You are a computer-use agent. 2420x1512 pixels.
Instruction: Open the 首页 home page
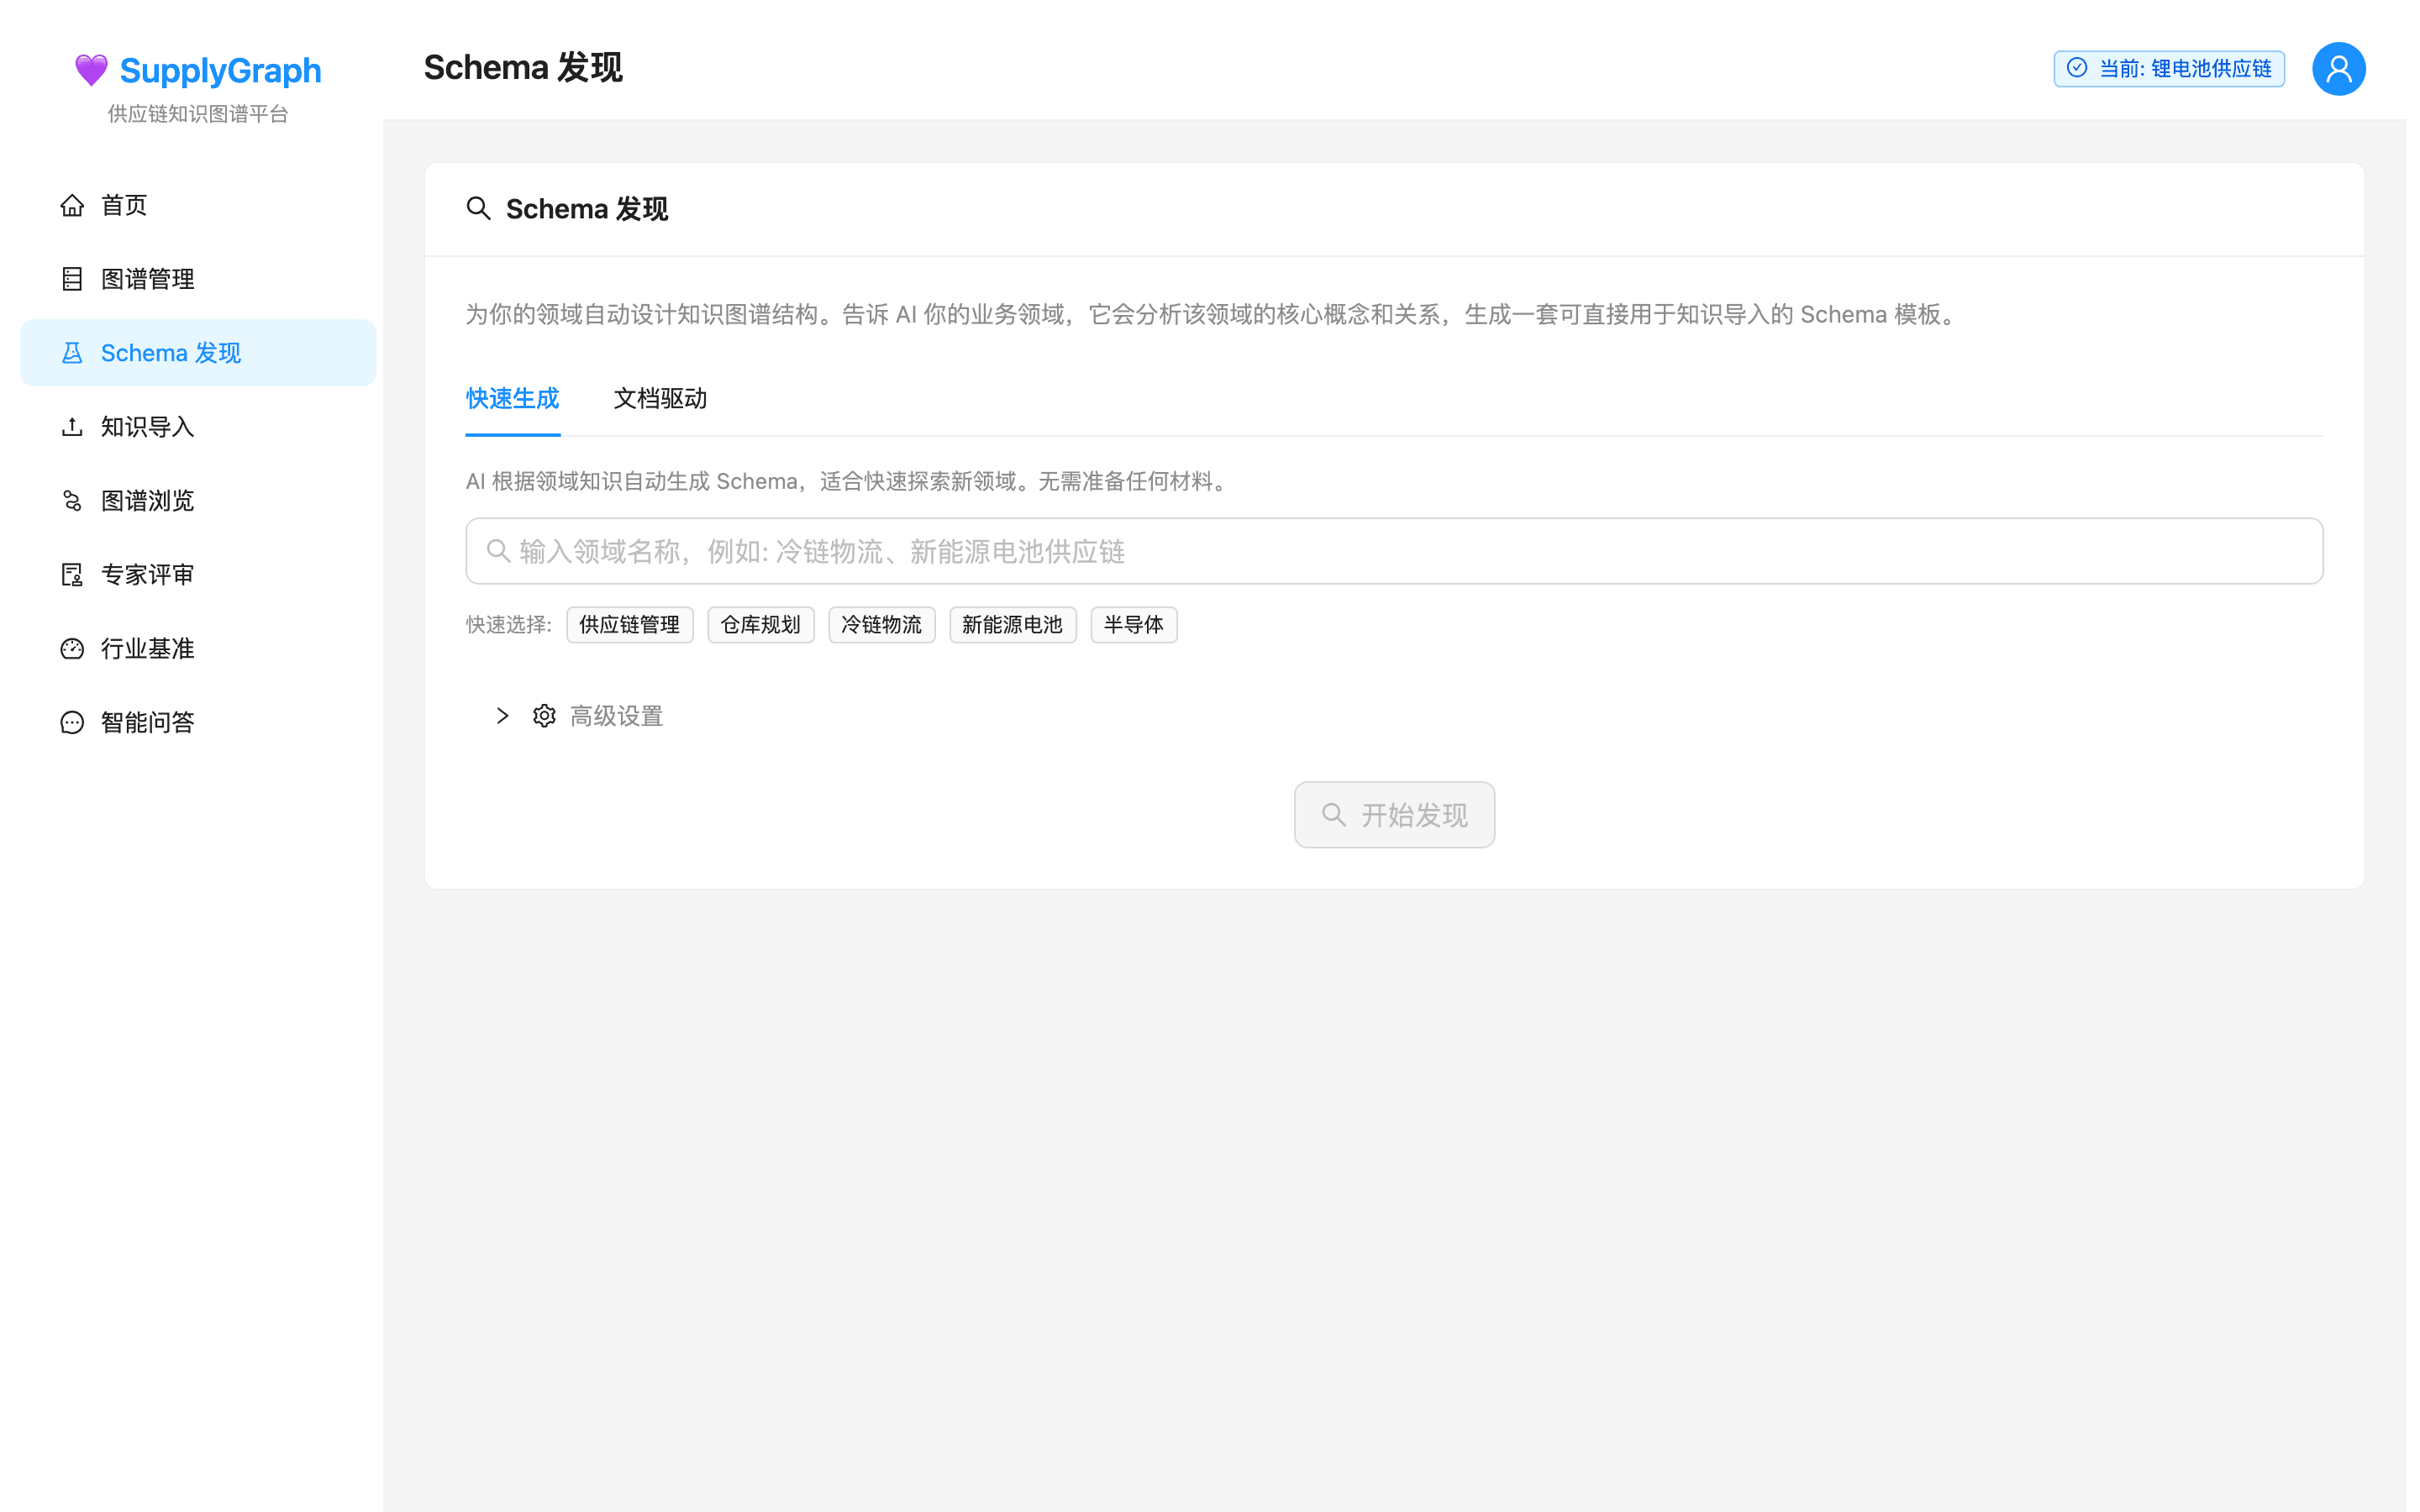pyautogui.click(x=124, y=205)
